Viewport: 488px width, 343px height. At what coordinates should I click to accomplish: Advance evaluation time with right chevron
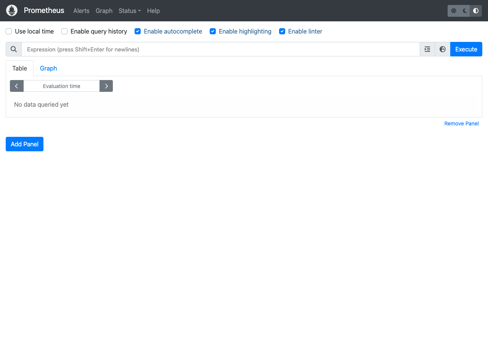pos(106,86)
